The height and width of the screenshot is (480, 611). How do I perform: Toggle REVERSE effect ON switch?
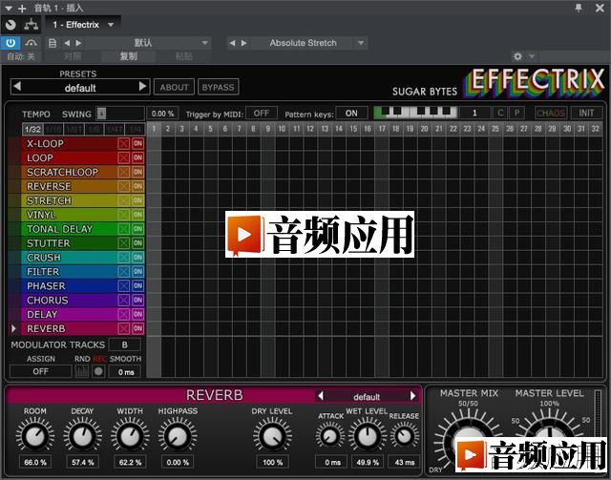(137, 186)
